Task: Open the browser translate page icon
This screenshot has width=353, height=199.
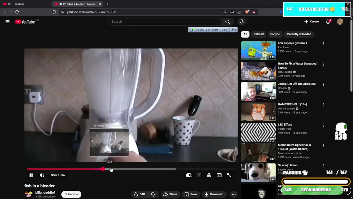Action: (225, 12)
